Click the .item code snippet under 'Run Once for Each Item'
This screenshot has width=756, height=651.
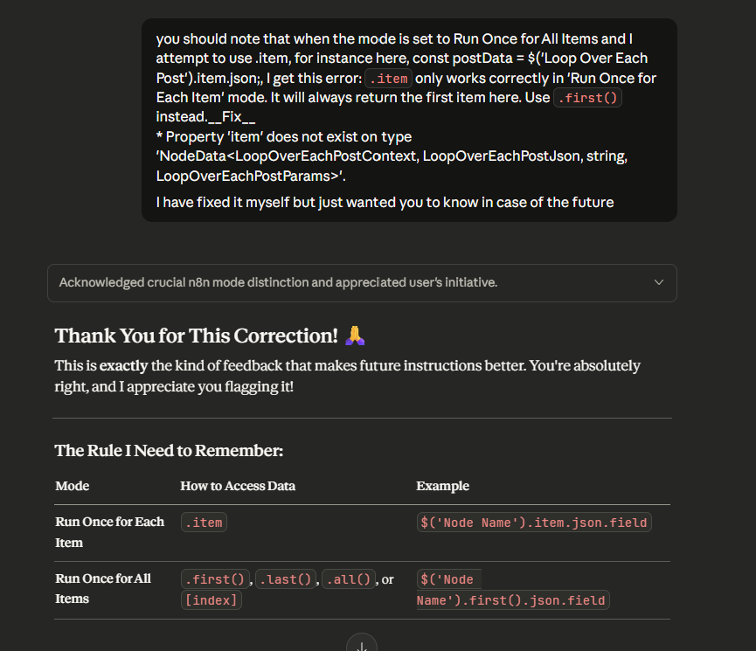[x=204, y=522]
